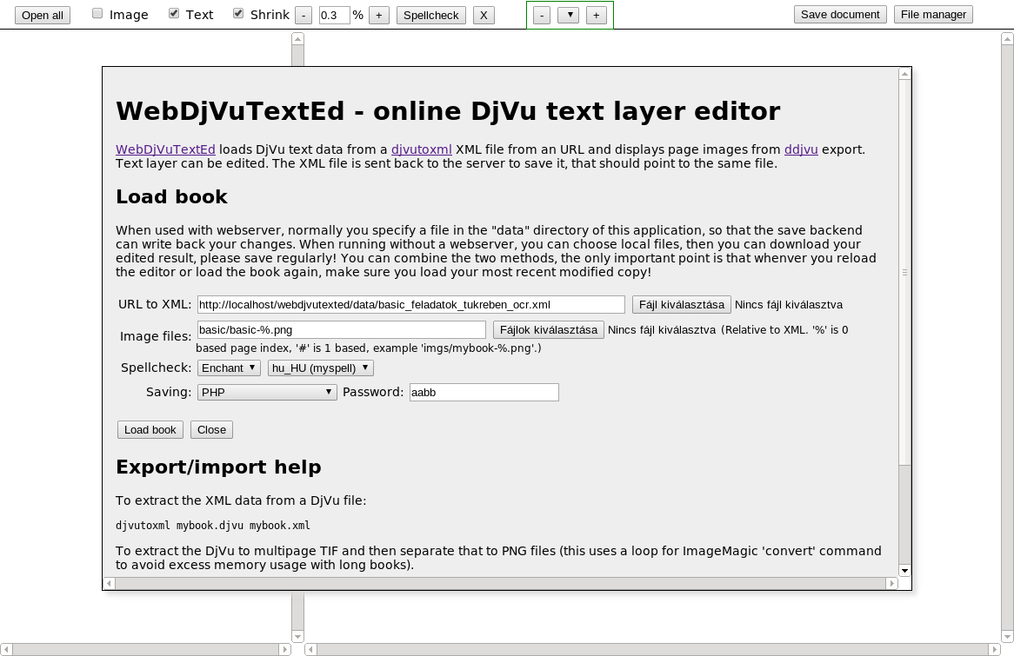Screen dimensions: 1014x656
Task: Open the Enchant spellcheck engine dropdown
Action: coord(228,368)
